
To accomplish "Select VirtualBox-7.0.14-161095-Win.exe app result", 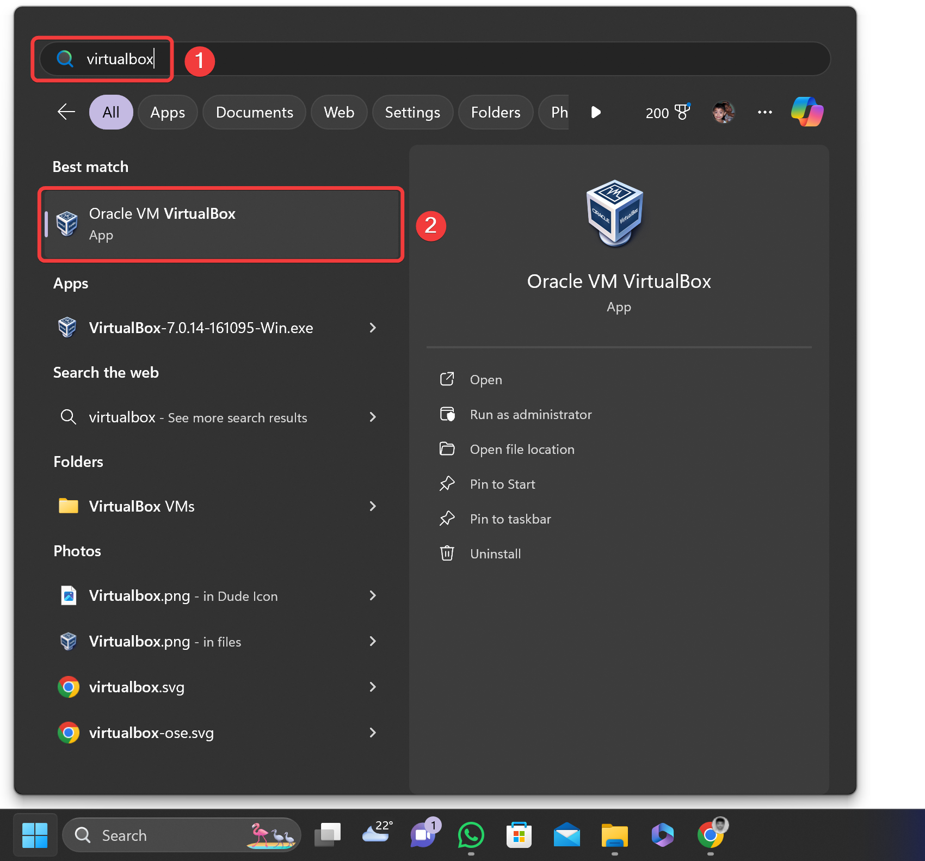I will 201,328.
